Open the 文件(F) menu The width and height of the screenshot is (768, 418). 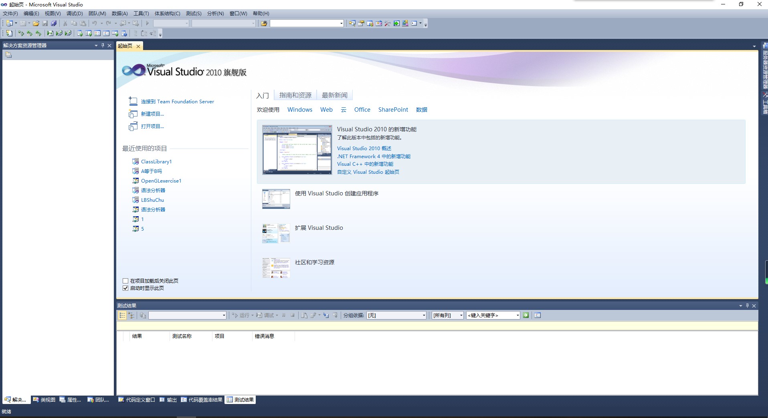point(10,14)
